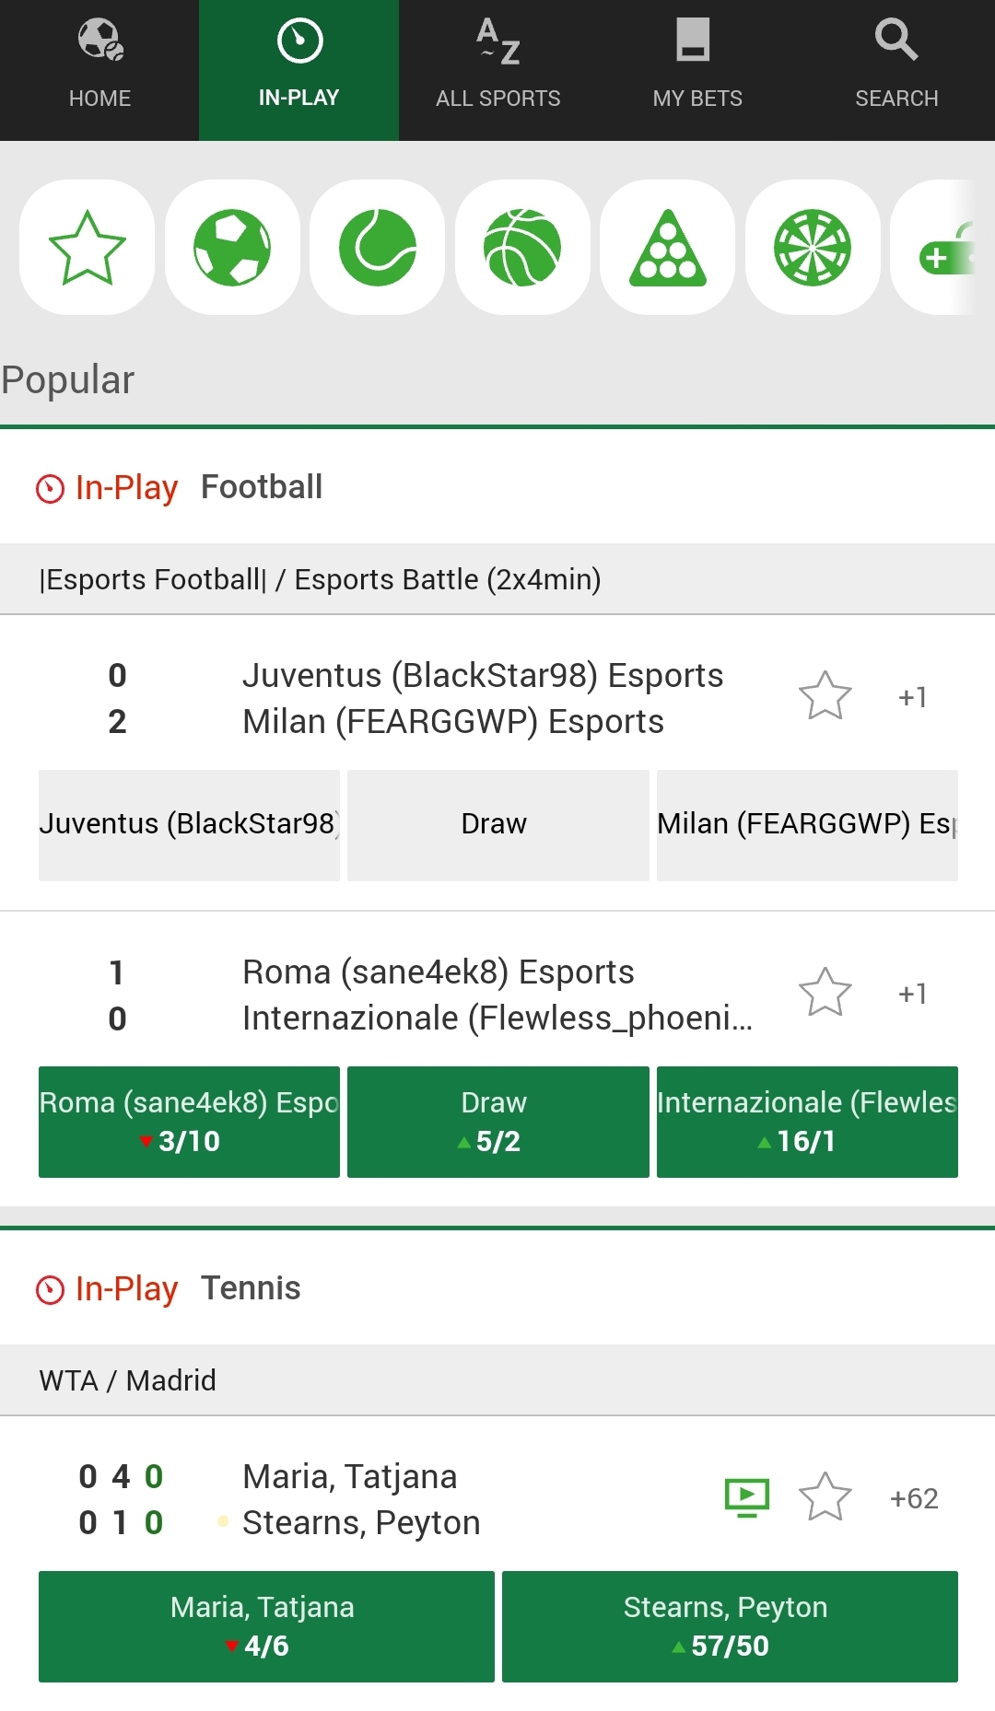This screenshot has width=995, height=1711.
Task: Select the Snooker sport icon
Action: [x=667, y=247]
